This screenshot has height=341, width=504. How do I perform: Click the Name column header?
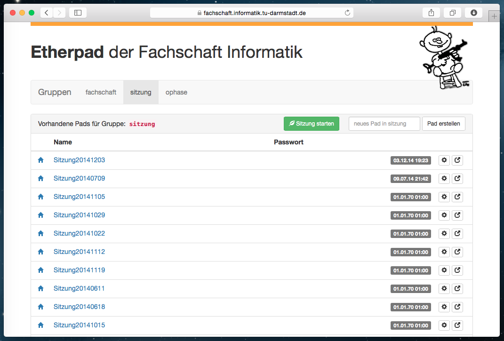point(63,142)
